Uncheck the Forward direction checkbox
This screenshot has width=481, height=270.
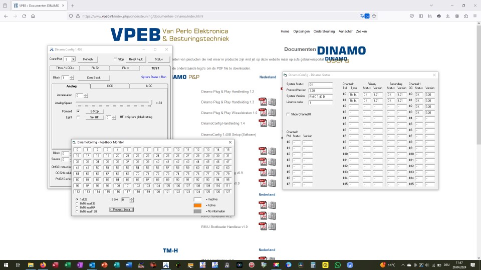point(78,111)
